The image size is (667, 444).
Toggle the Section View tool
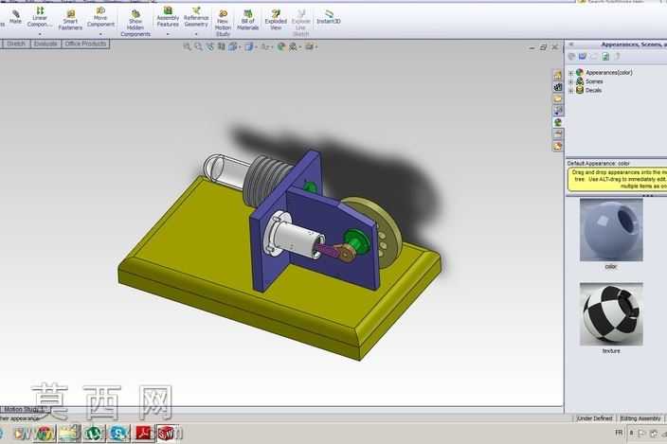pyautogui.click(x=221, y=46)
